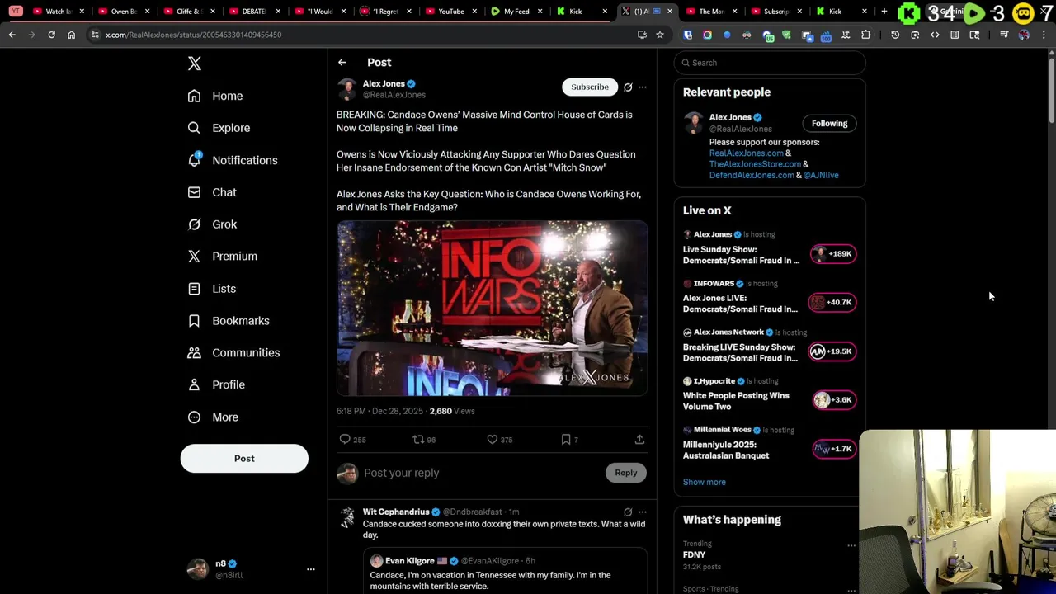Click the Lists icon in the sidebar

point(194,289)
